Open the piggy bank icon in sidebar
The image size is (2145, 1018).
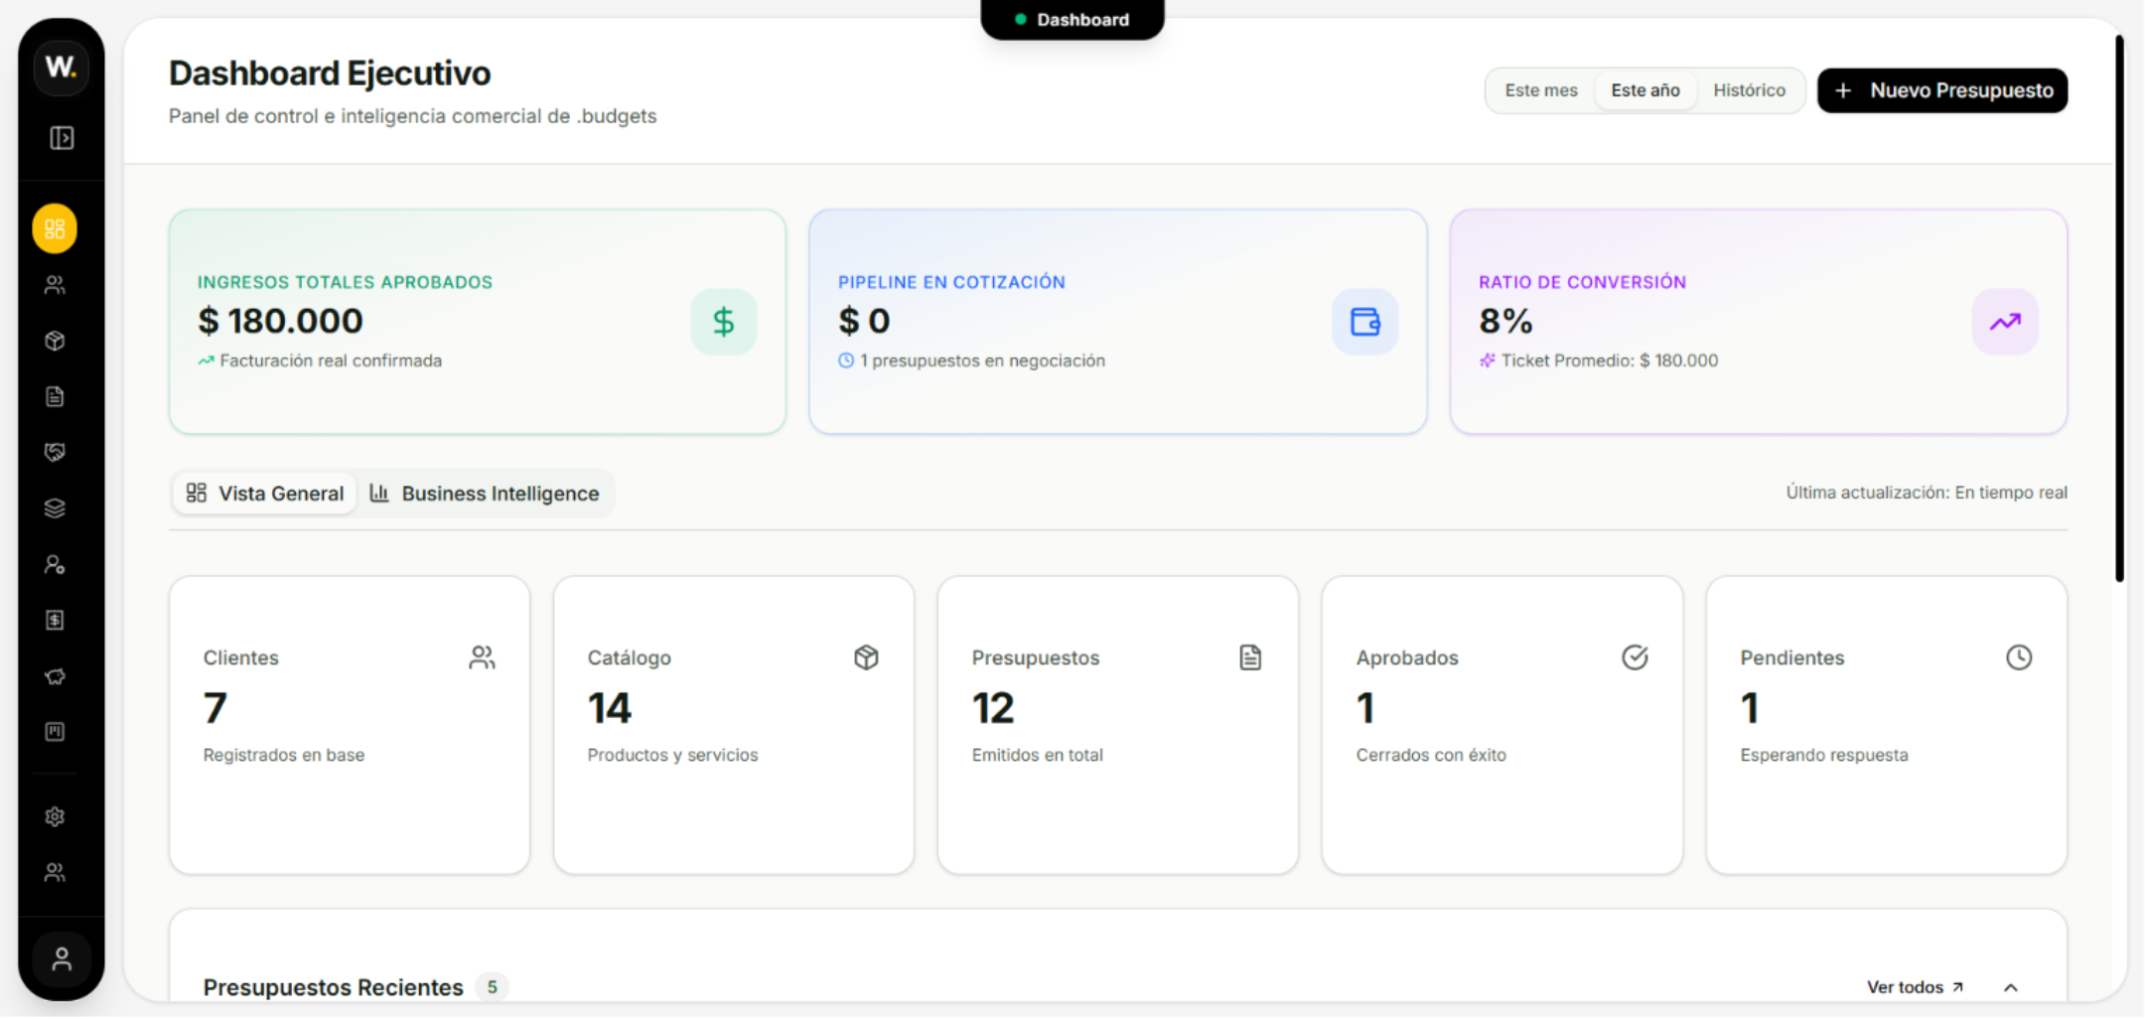(x=55, y=676)
